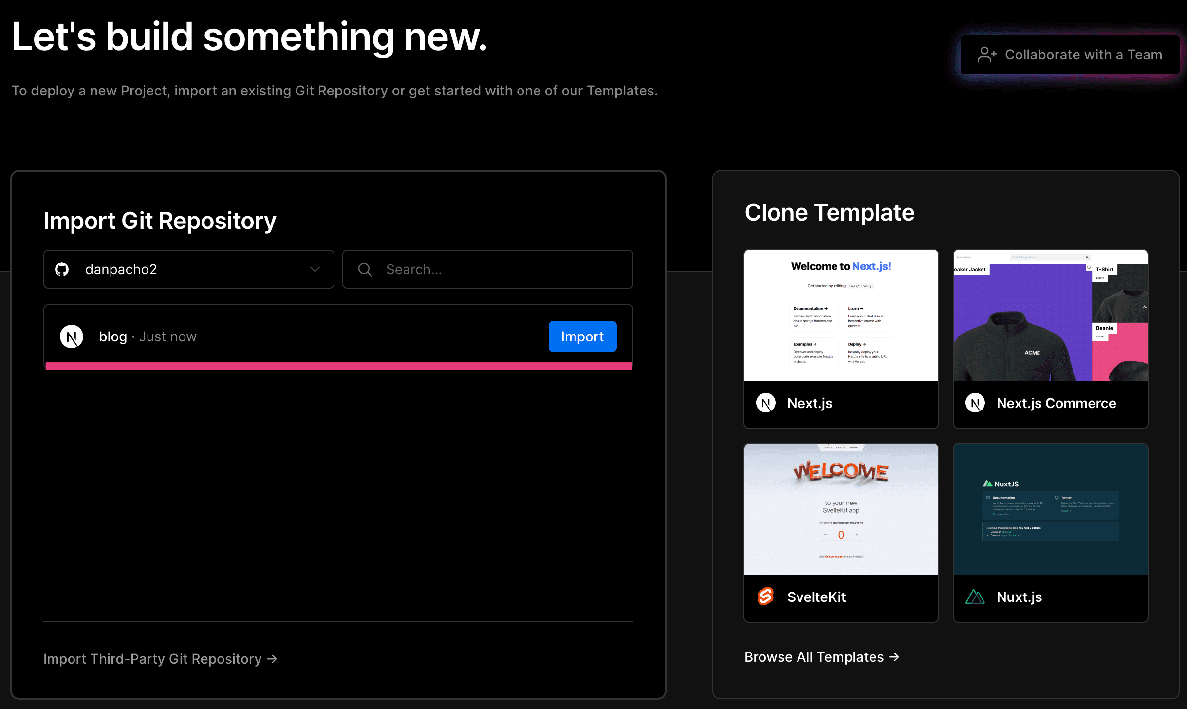Click the Next.js Commerce logo icon
Viewport: 1187px width, 709px height.
point(975,403)
